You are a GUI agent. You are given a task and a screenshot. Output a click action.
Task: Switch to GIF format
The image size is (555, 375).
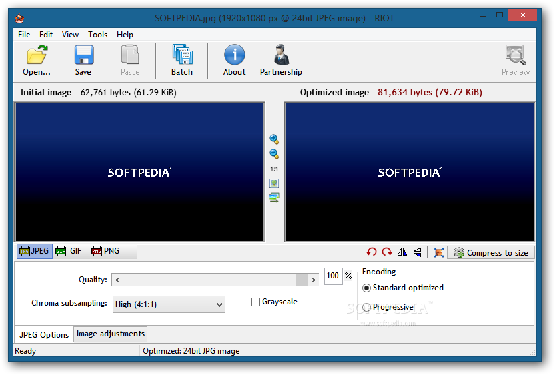(69, 251)
